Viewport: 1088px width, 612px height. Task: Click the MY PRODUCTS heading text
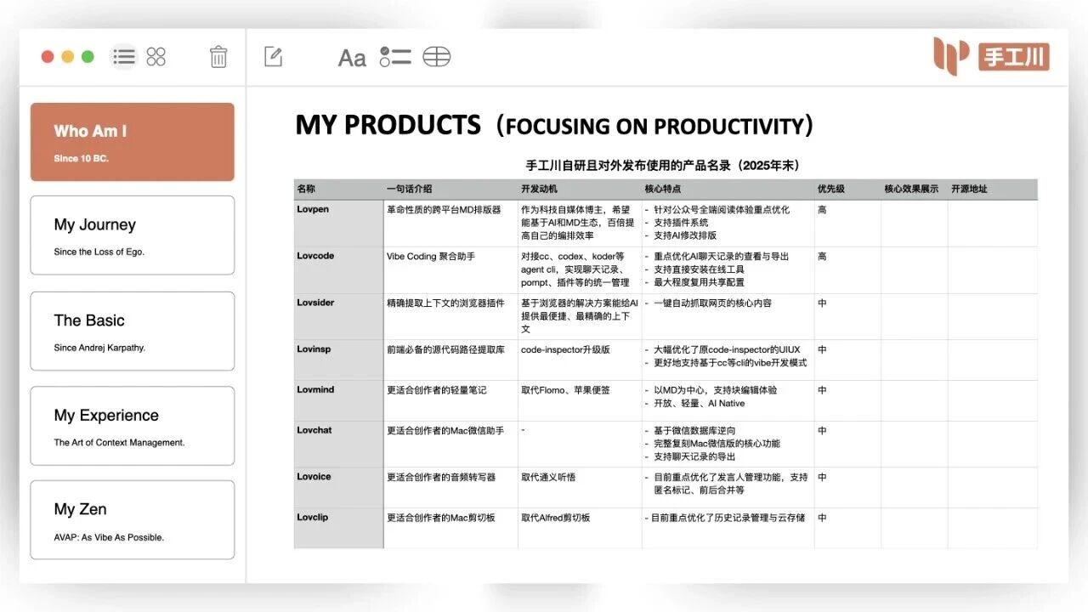click(388, 126)
